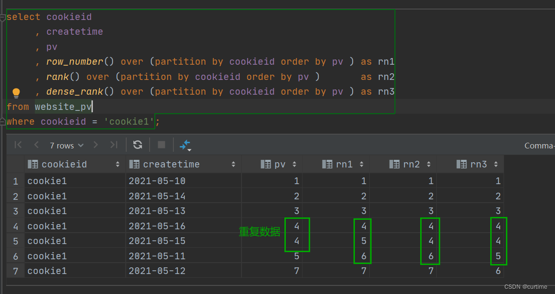Screen dimensions: 555x294
Task: Sort by the pv column
Action: [294, 164]
